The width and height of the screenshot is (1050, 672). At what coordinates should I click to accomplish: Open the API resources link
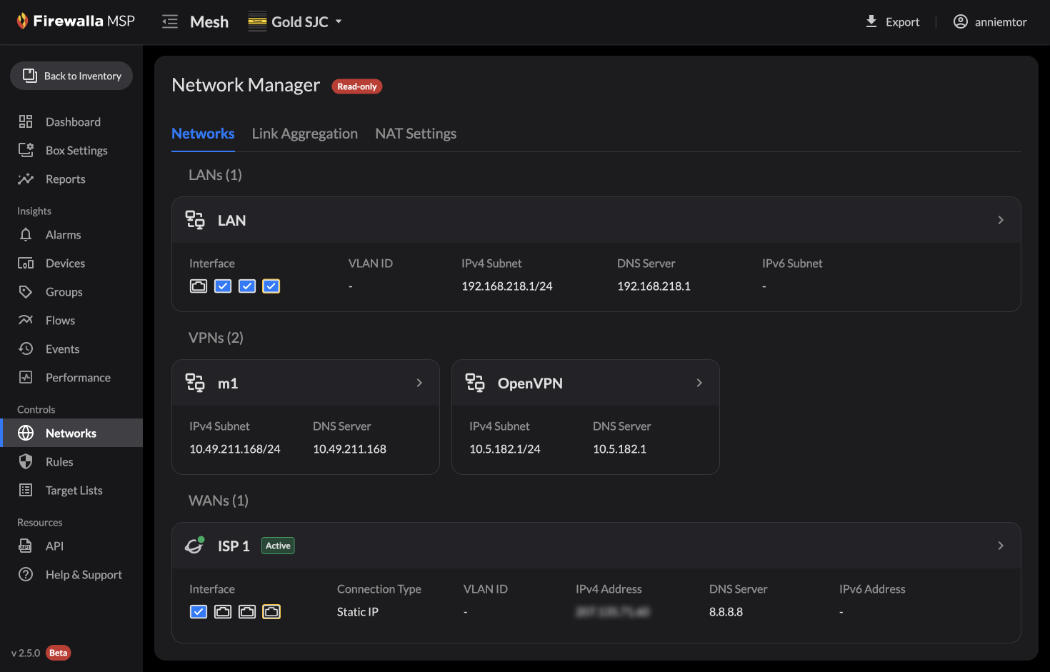point(54,546)
